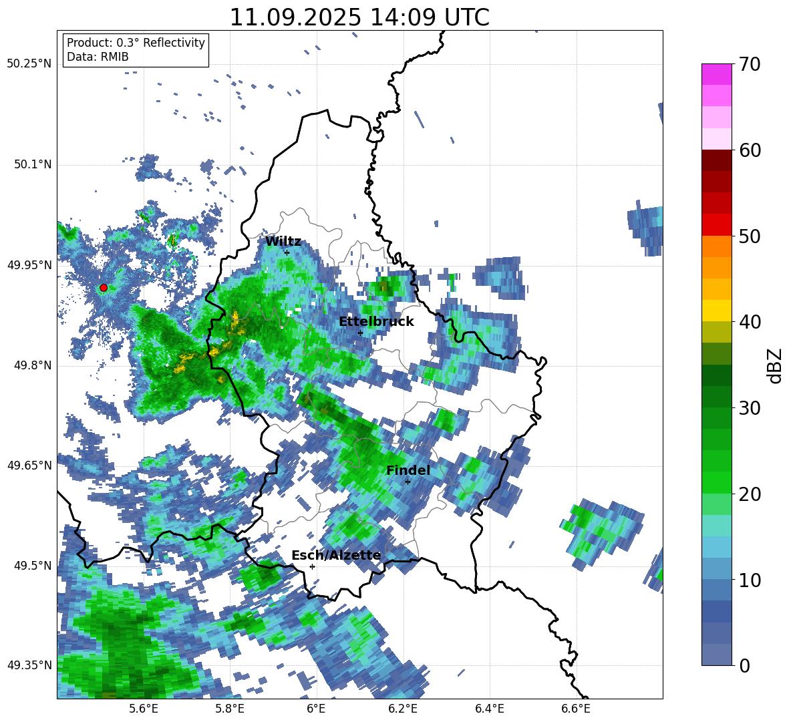
Task: Click the Esch/Alzette location cross marker
Action: click(312, 566)
